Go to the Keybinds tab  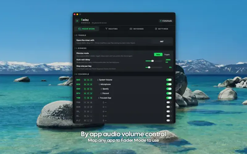click(x=136, y=29)
